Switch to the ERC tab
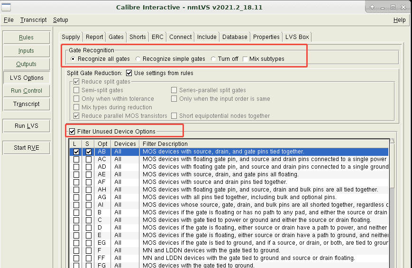 157,37
